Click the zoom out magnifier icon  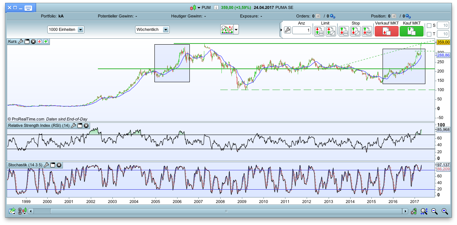tap(434, 211)
